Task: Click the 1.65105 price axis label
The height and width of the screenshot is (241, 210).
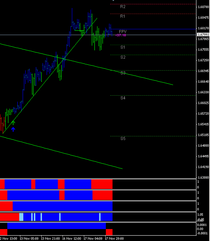Action: click(203, 135)
